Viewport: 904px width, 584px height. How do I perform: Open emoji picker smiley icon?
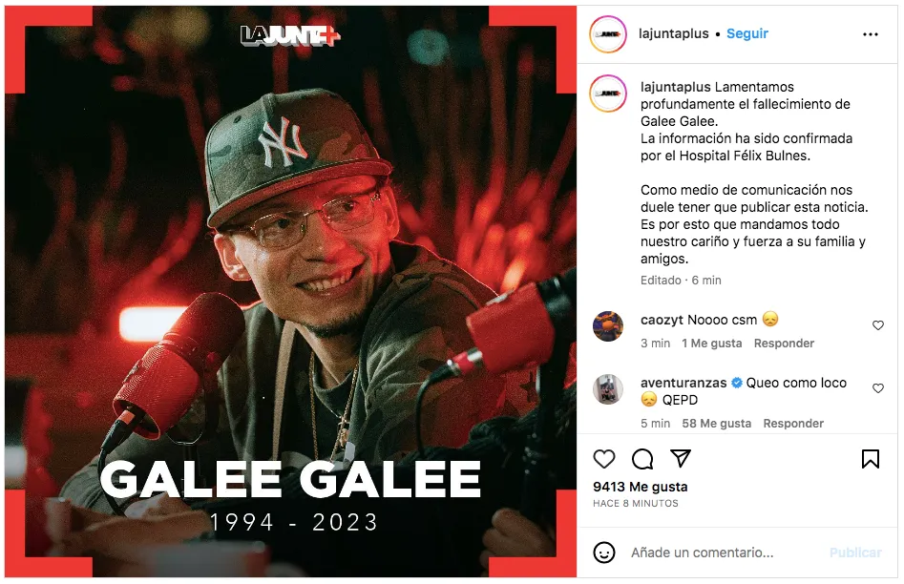(x=603, y=553)
